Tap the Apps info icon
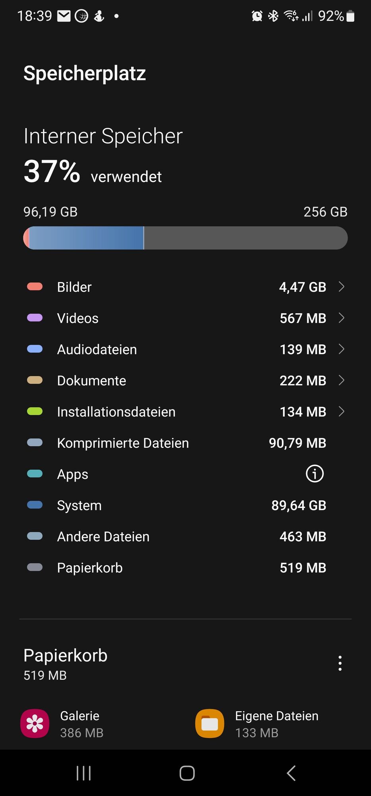 (x=315, y=474)
